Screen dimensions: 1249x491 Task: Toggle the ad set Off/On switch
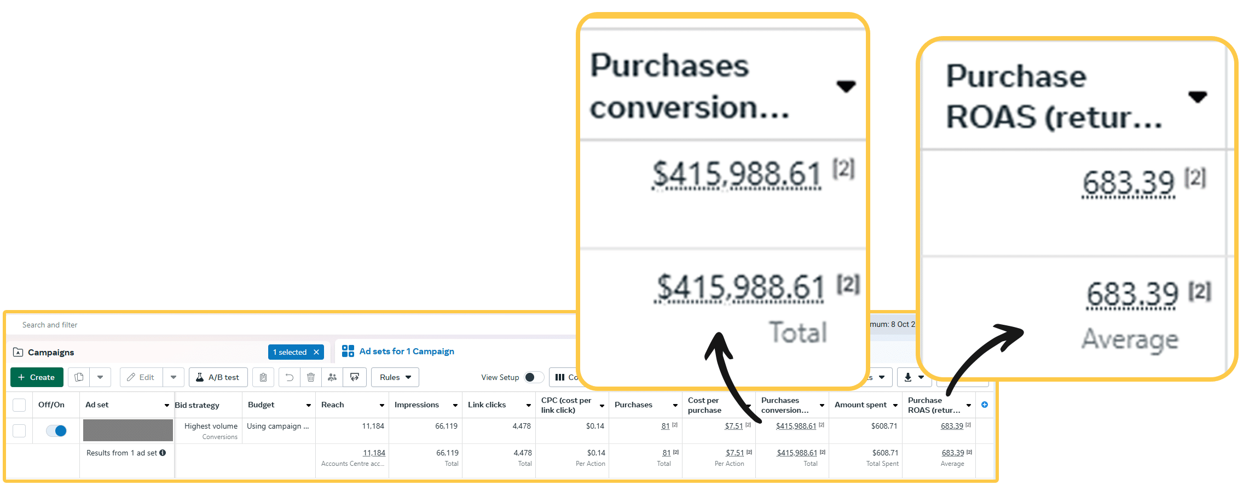(x=56, y=431)
